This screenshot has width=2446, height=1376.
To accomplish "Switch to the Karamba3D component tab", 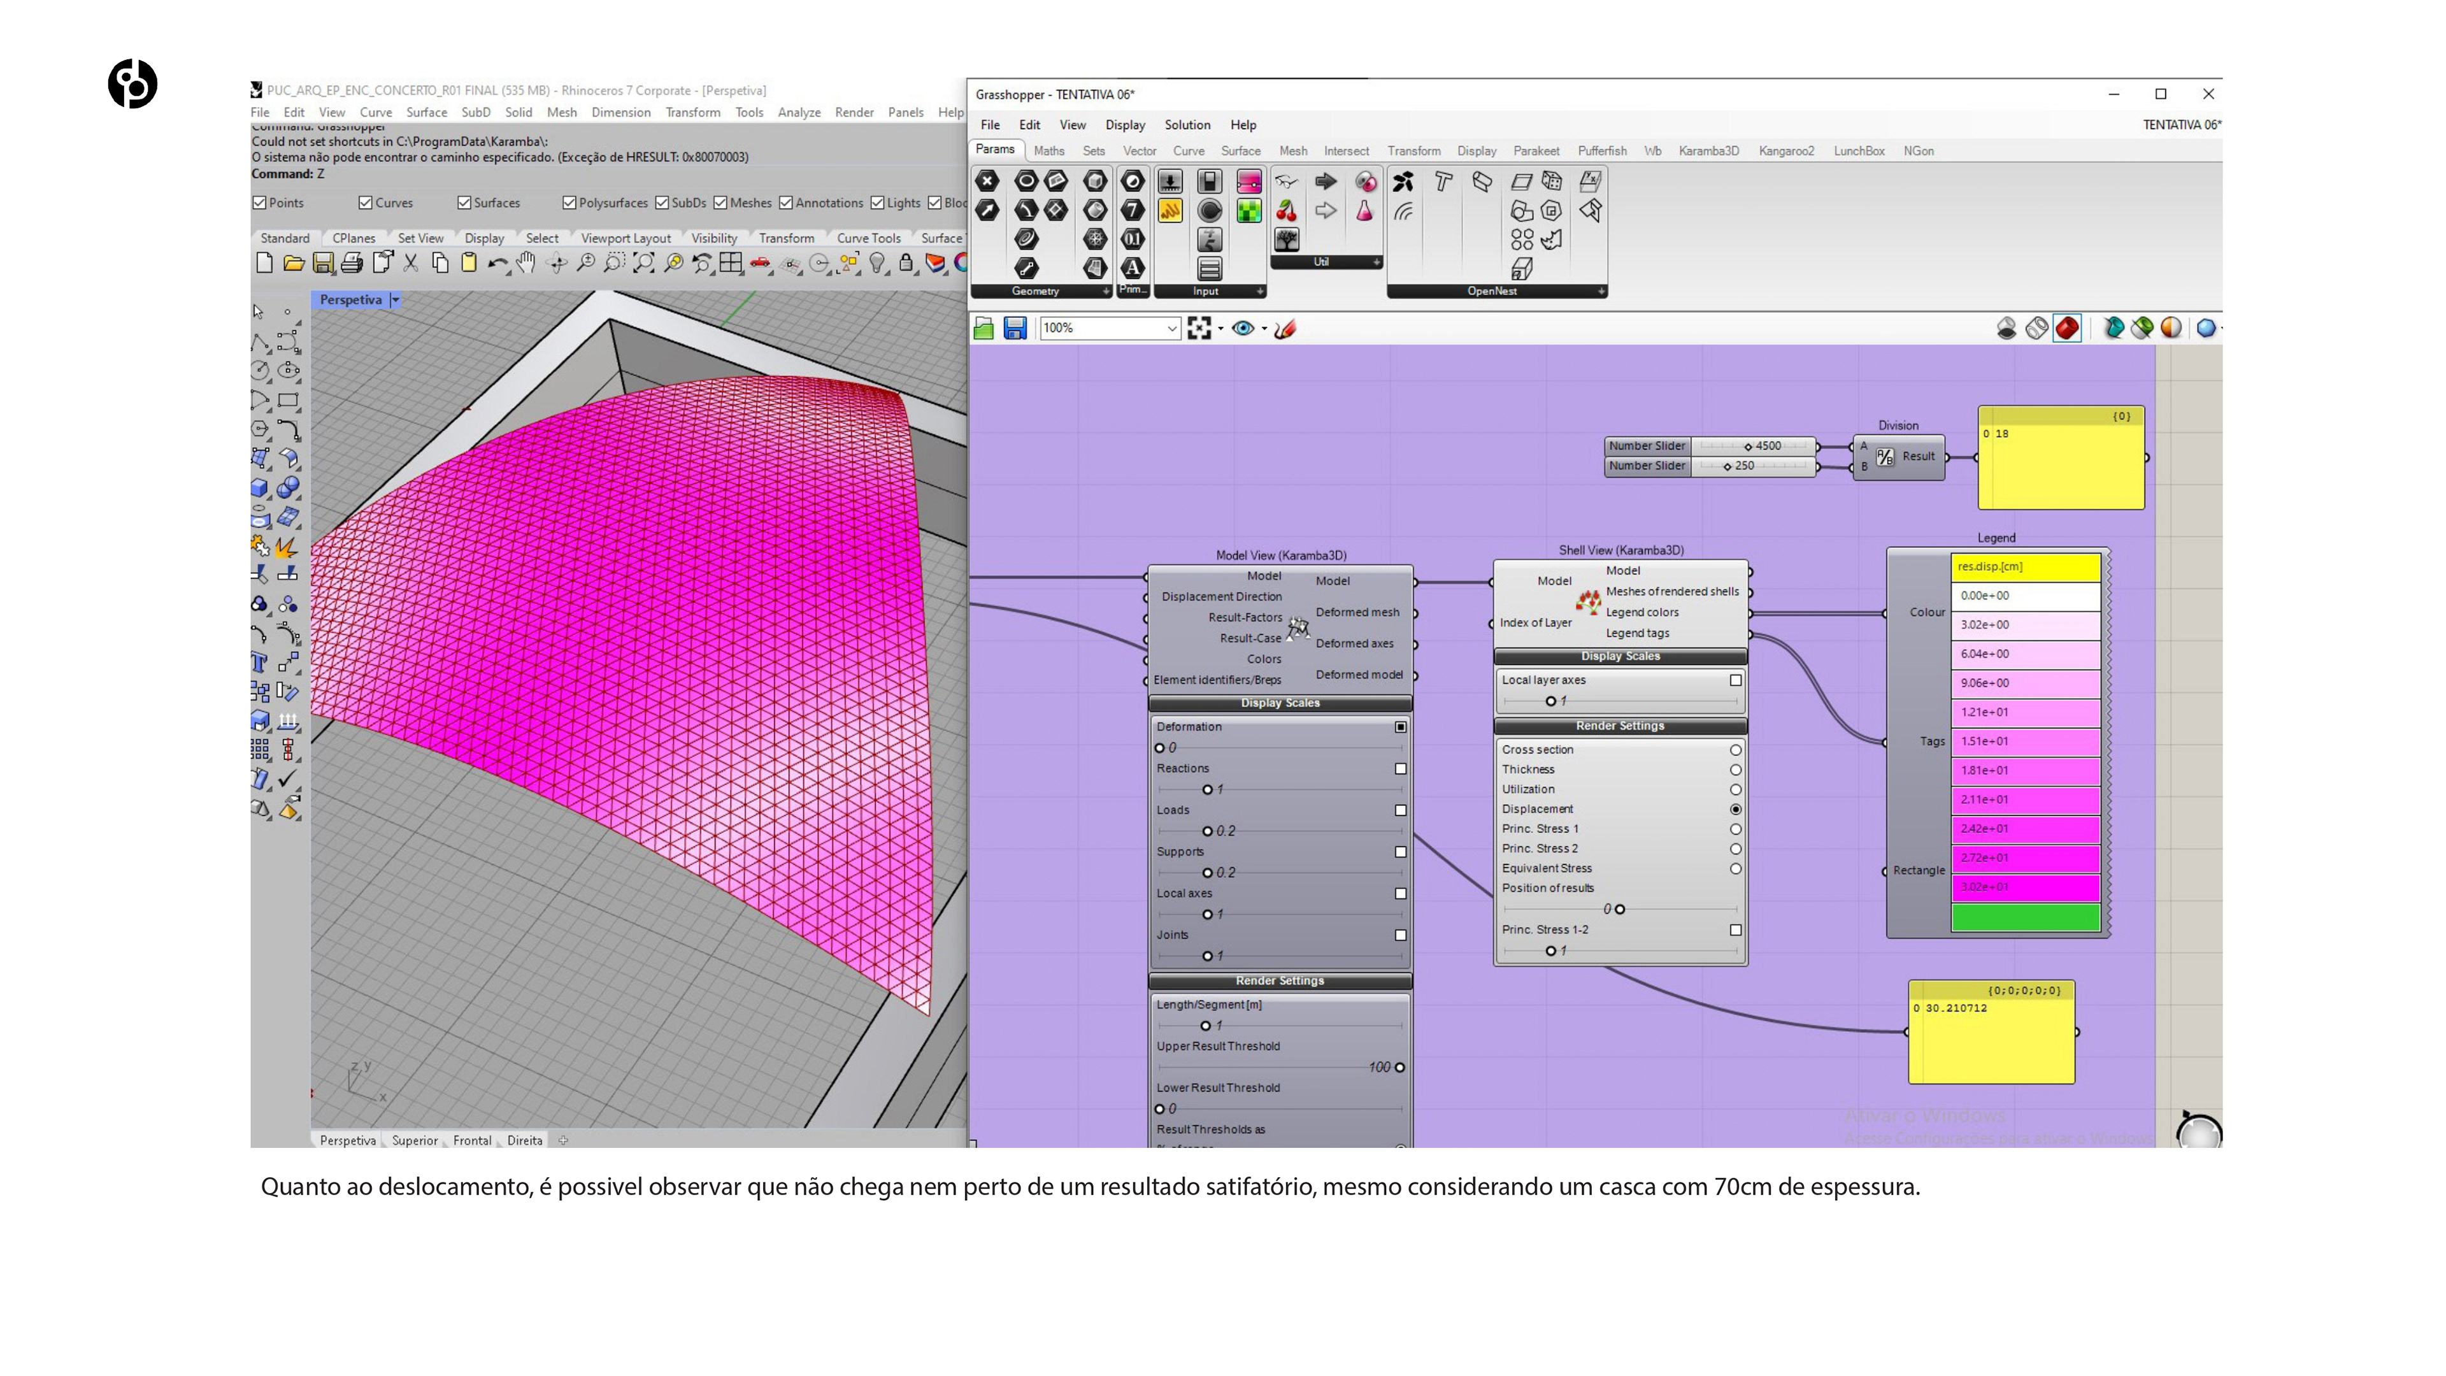I will click(1708, 151).
